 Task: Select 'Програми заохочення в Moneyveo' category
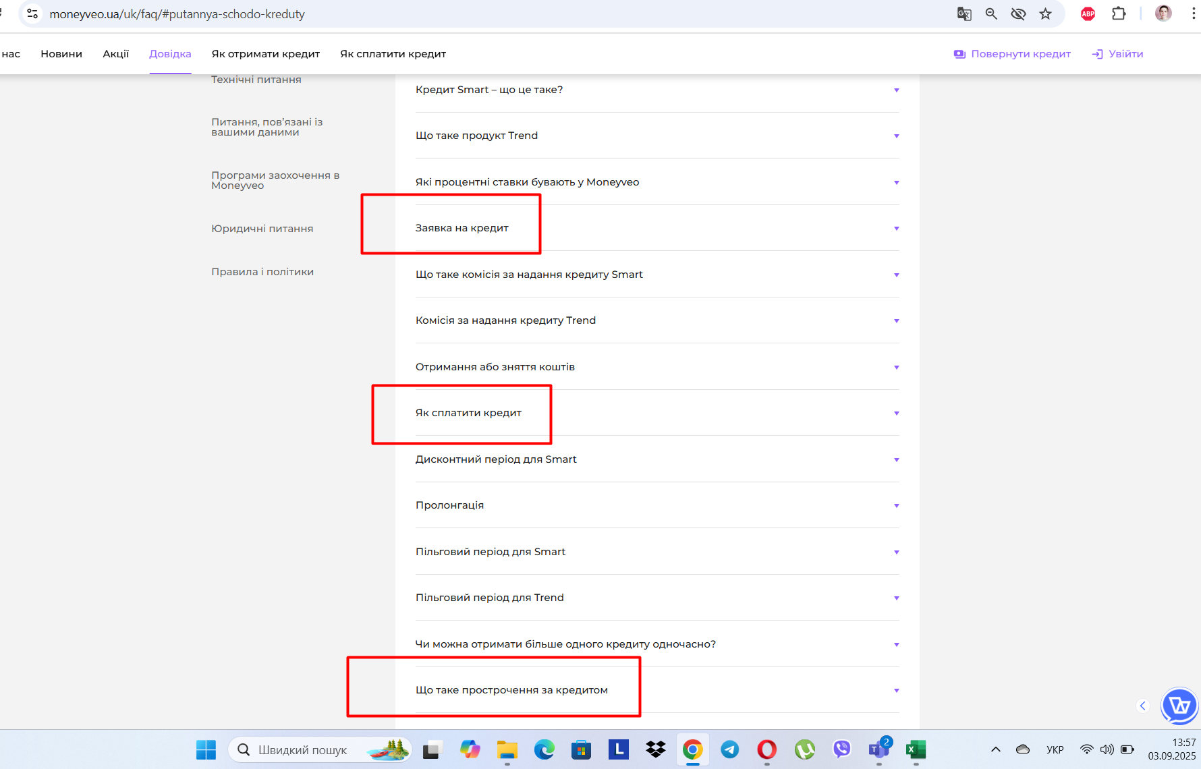(x=275, y=180)
